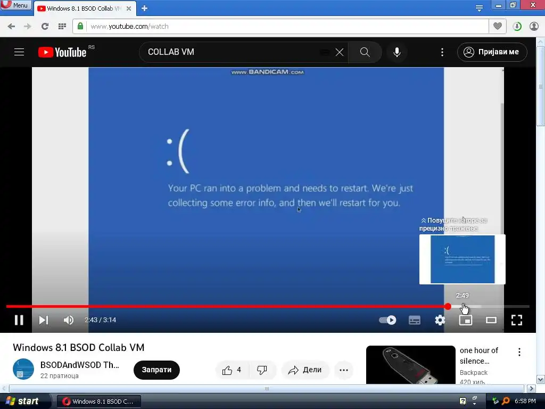Subscribe with the Запрати button
The image size is (545, 409).
point(156,370)
